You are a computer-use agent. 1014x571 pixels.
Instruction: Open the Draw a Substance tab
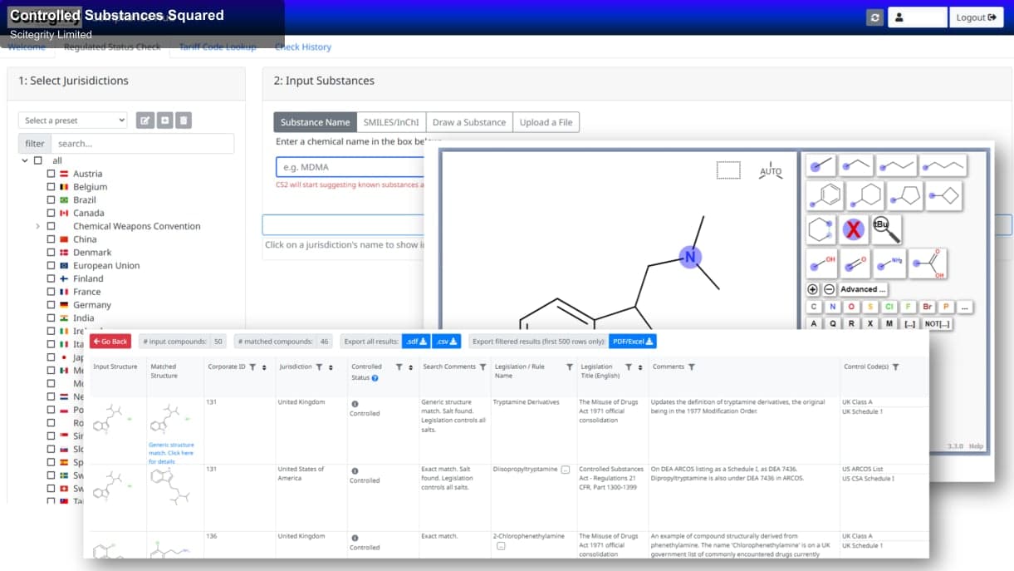pos(469,122)
